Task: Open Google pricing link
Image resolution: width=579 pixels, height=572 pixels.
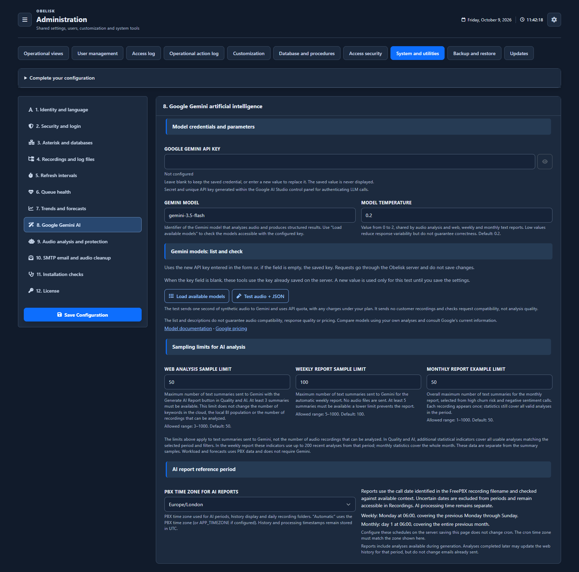Action: [x=231, y=328]
